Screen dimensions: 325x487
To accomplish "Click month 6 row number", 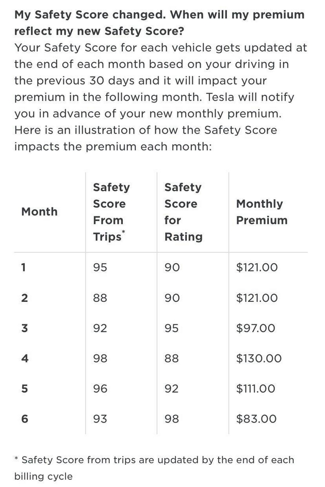I will (24, 419).
